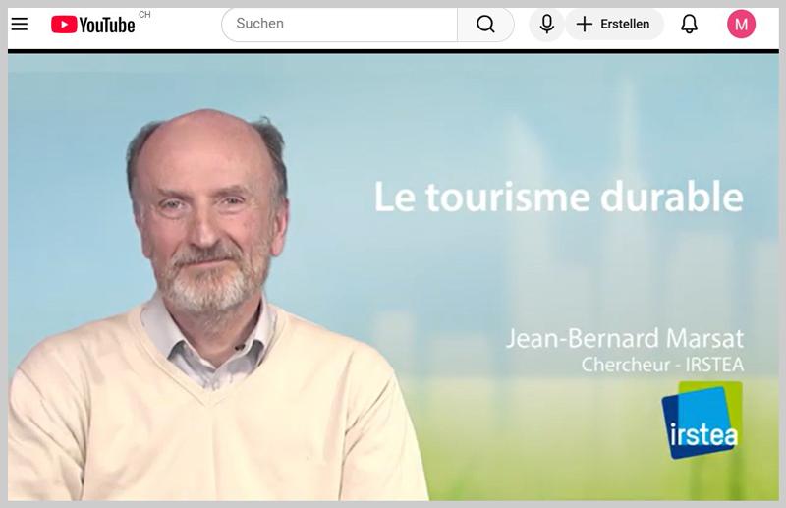The width and height of the screenshot is (786, 508).
Task: Open notifications via the bell icon
Action: tap(689, 24)
